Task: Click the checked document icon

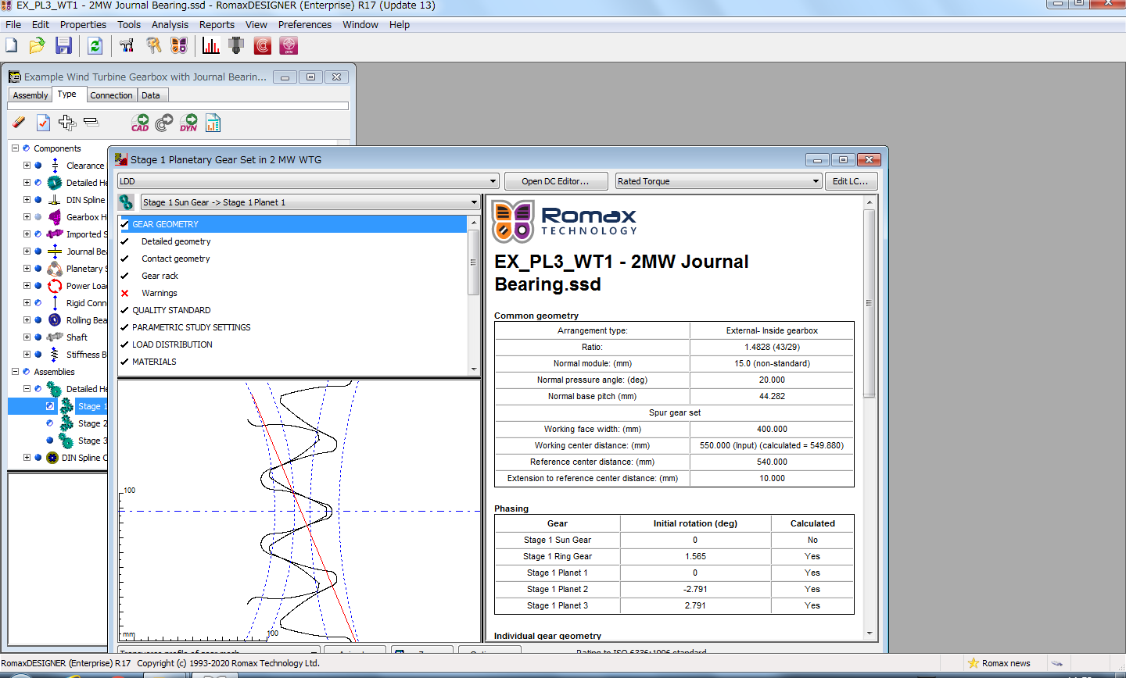Action: click(x=44, y=123)
